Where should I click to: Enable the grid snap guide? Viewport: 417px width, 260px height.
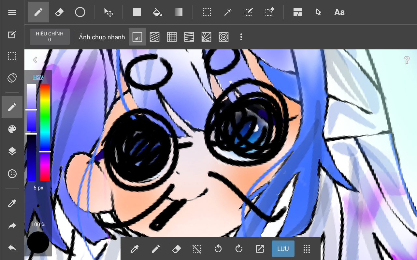[x=172, y=37]
